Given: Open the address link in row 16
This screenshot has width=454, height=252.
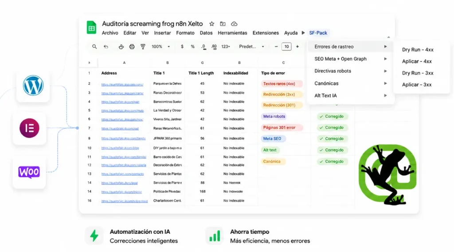Looking at the screenshot, I should (x=125, y=201).
